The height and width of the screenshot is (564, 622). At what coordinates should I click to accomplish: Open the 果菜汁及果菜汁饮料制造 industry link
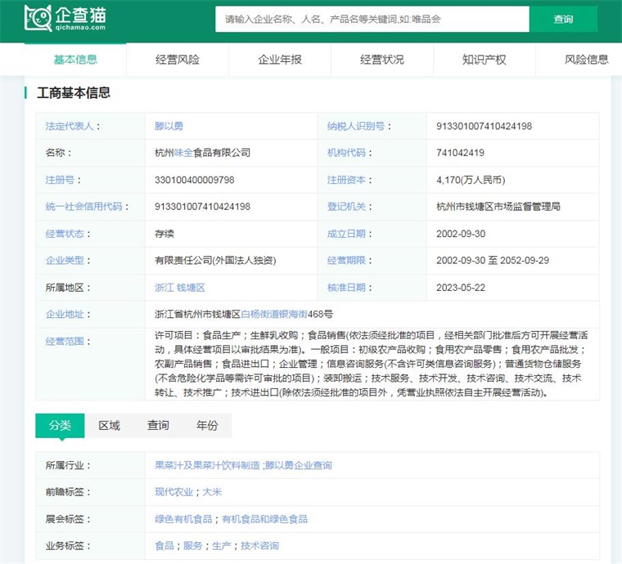tap(207, 465)
